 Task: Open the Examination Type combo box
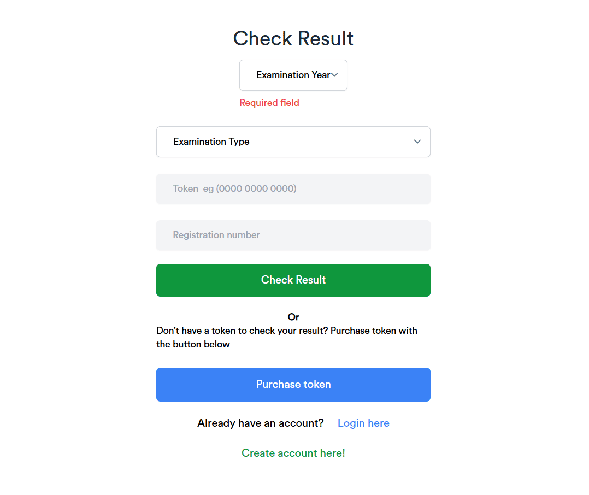(293, 142)
